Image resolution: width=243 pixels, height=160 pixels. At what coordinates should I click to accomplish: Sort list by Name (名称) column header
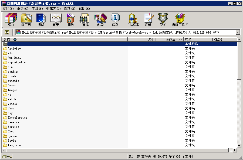[x=65, y=40]
